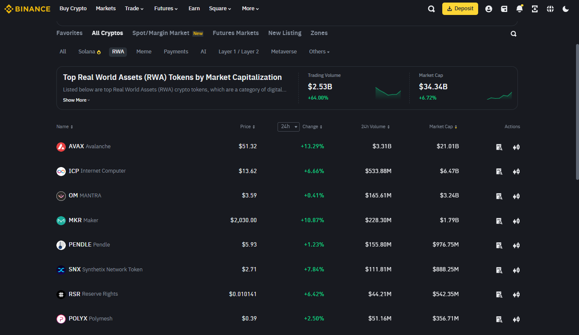Image resolution: width=579 pixels, height=335 pixels.
Task: Click the Deposit button
Action: tap(460, 9)
